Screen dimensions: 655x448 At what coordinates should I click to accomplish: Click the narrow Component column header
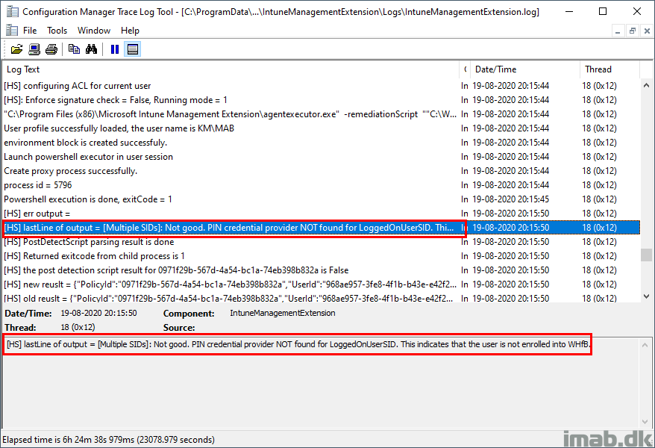tap(465, 69)
